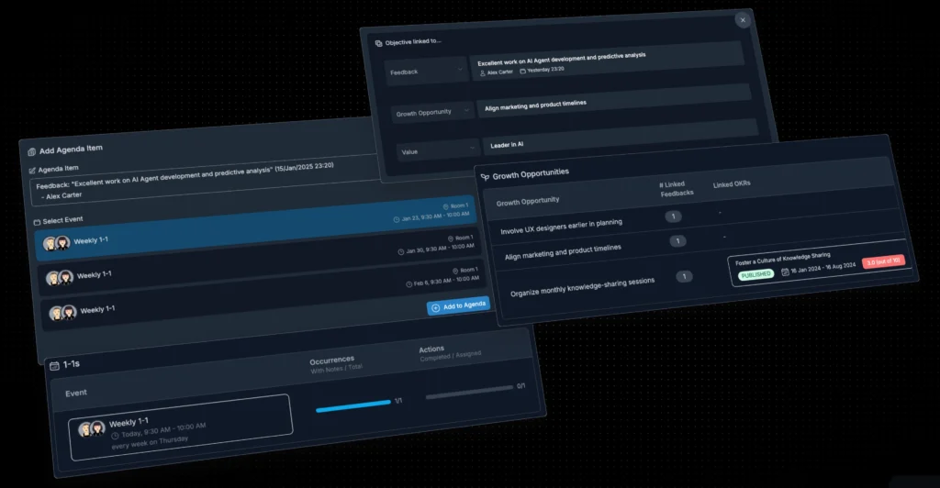
Task: Click avatars of the Feb 6 Weekly 1-1
Action: click(63, 312)
